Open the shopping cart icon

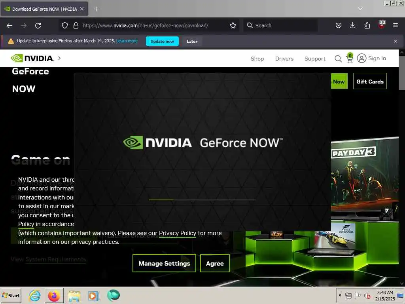pos(350,58)
